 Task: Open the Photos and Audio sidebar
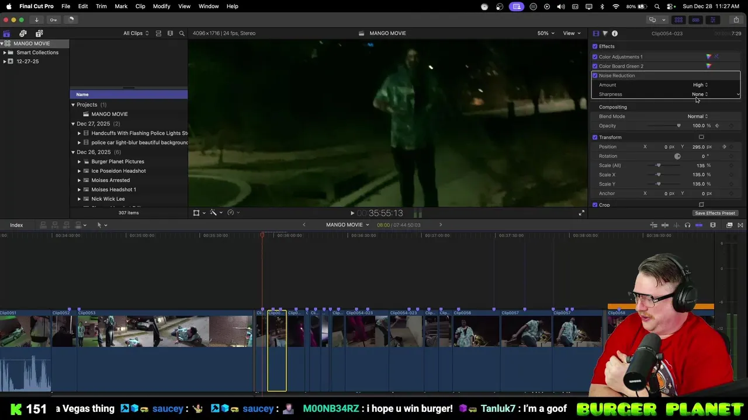click(23, 33)
